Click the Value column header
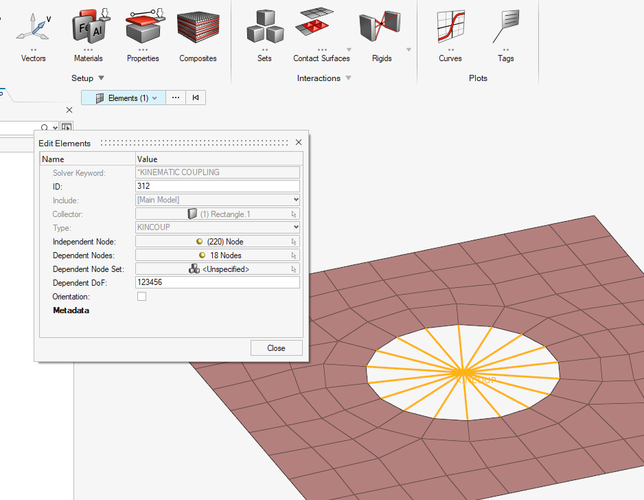Viewport: 644px width, 500px height. click(x=219, y=159)
